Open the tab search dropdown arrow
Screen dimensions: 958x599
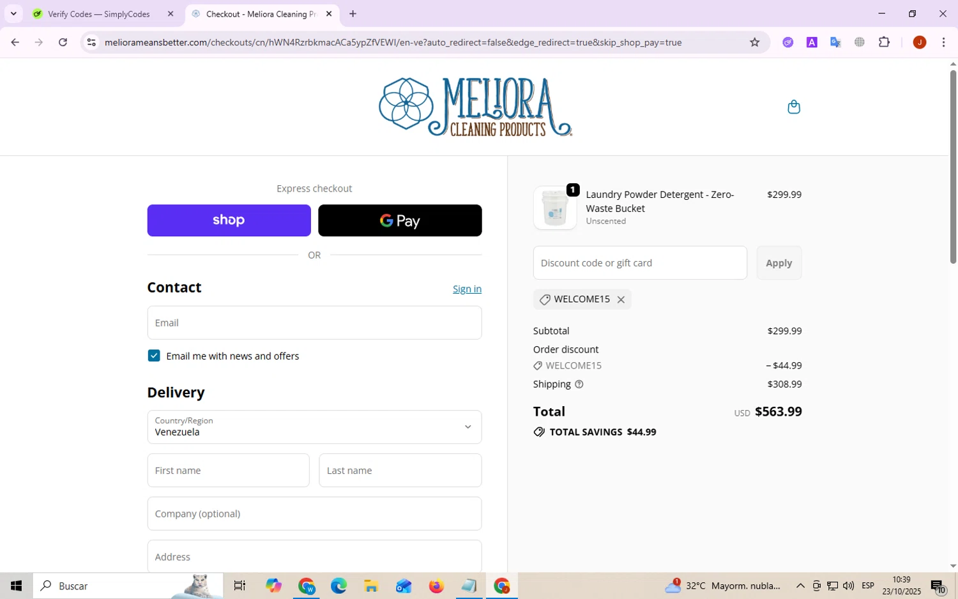(x=13, y=13)
